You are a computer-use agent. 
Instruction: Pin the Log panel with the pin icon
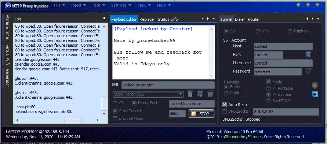point(104,19)
